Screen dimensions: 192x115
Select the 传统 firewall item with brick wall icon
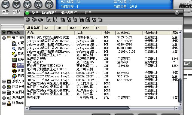pos(18,65)
